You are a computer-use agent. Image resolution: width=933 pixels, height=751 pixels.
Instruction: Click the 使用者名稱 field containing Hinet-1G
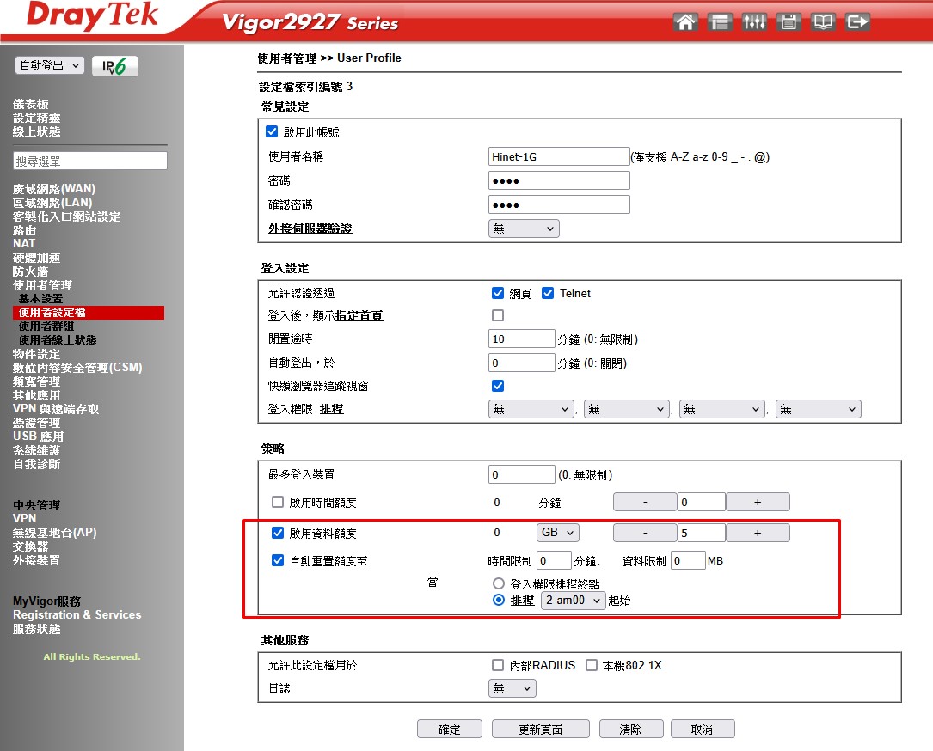[559, 156]
